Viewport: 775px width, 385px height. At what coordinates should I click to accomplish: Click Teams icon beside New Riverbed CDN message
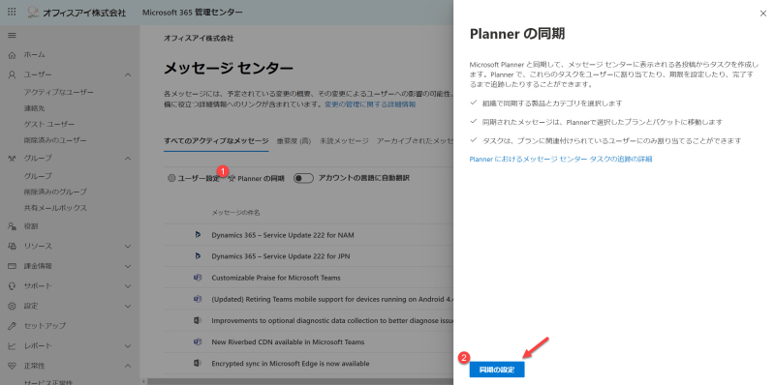(198, 341)
